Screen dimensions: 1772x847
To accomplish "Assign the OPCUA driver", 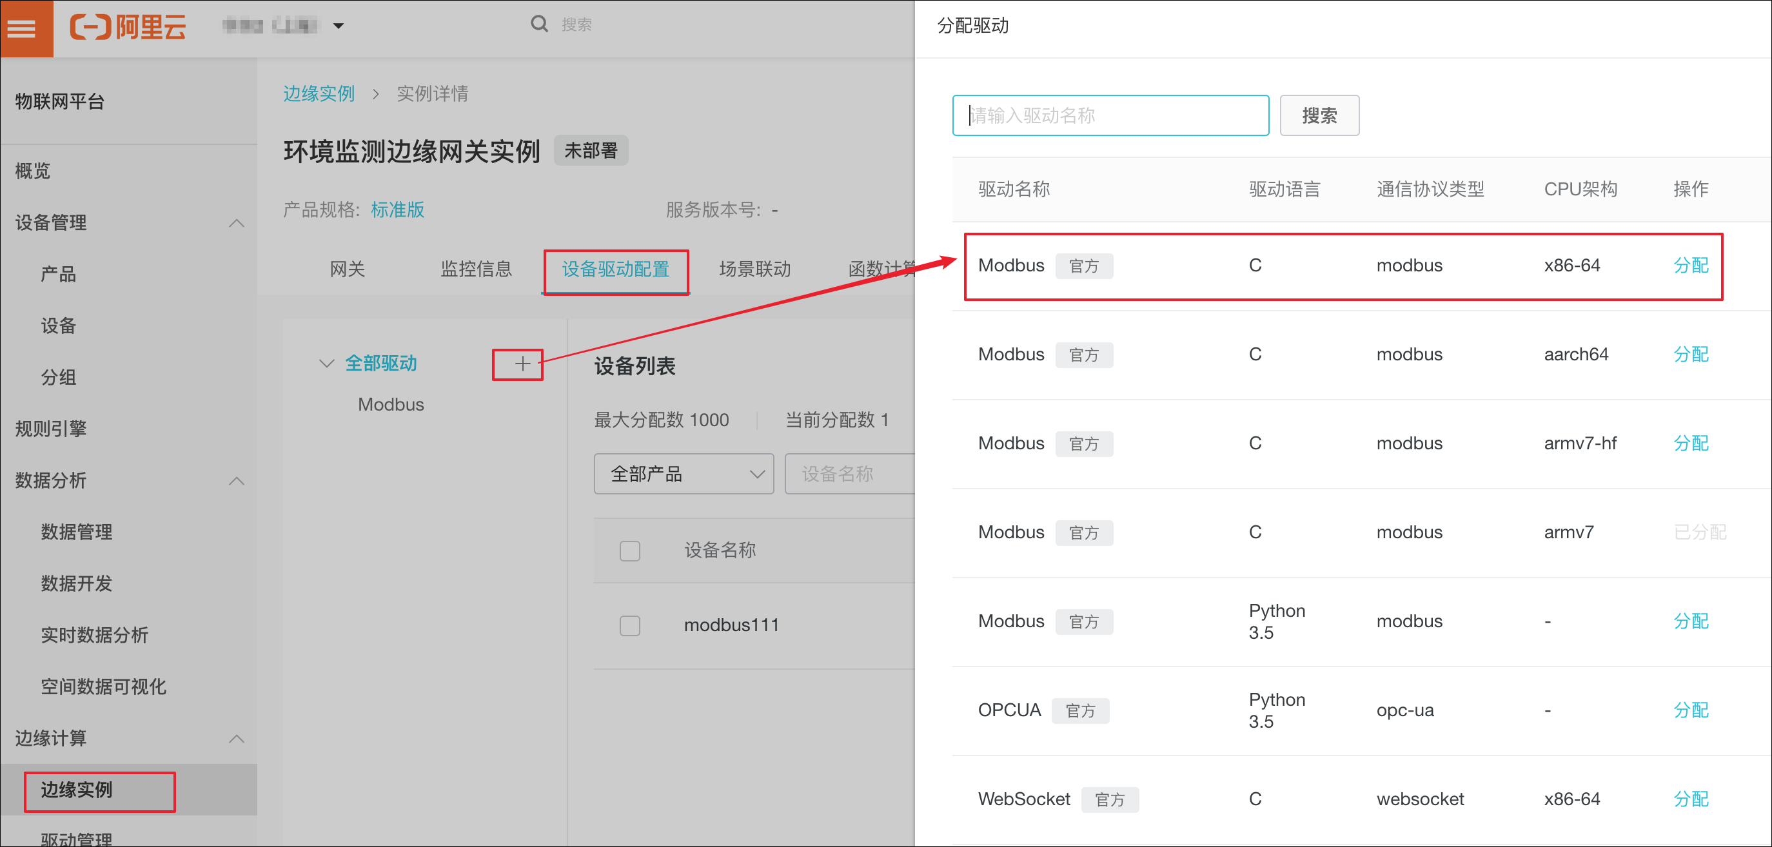I will (1691, 710).
